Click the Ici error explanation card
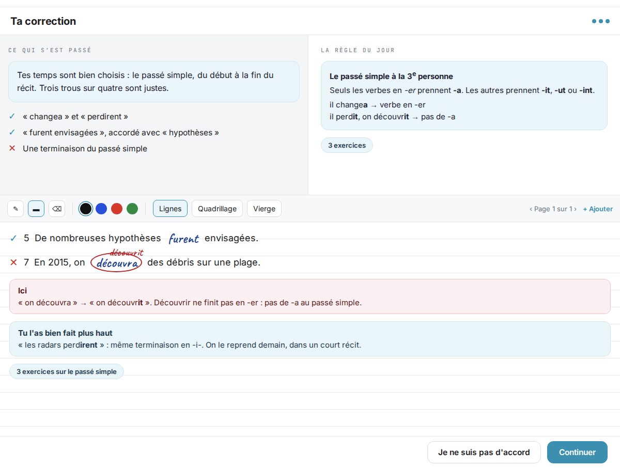The height and width of the screenshot is (468, 620). [x=310, y=297]
